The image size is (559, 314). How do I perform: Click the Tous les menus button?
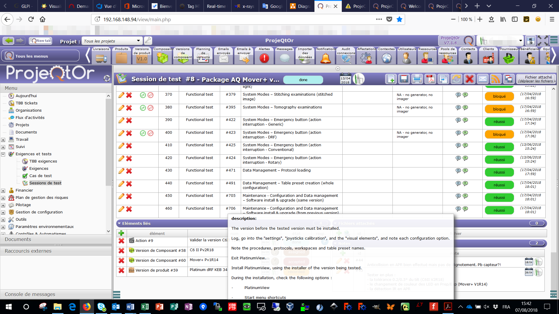40,56
